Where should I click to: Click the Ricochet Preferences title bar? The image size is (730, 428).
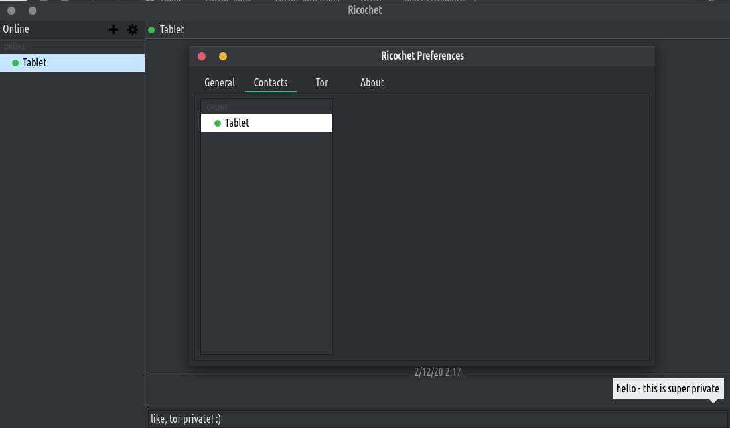click(x=422, y=56)
